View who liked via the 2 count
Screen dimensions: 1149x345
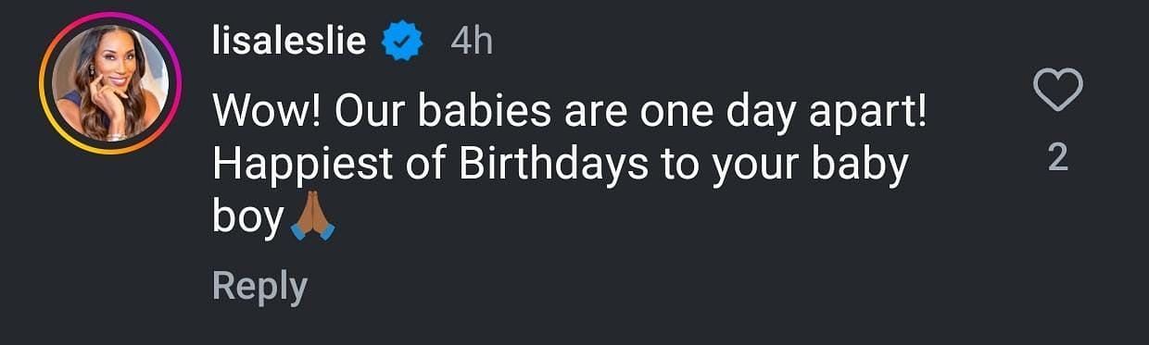(1057, 159)
